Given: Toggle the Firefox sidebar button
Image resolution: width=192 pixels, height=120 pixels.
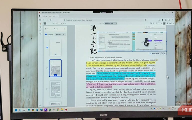Looking at the screenshot, I should pyautogui.click(x=40, y=20).
